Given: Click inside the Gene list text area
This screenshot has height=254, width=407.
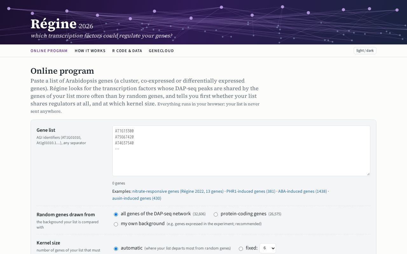Looking at the screenshot, I should (x=241, y=151).
